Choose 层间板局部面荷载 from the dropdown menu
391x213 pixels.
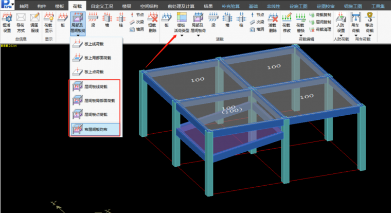tap(96, 101)
